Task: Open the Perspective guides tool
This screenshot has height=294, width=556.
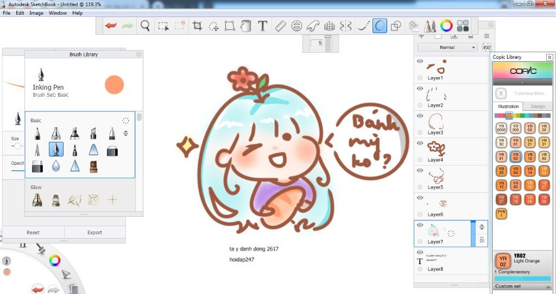Action: pyautogui.click(x=330, y=26)
